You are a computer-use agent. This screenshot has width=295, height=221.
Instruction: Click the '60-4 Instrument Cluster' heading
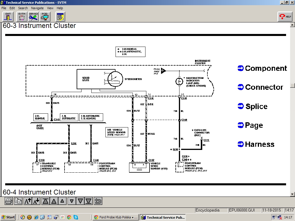point(39,192)
